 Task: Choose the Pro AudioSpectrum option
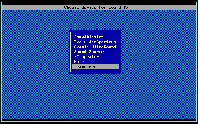[x=95, y=42]
